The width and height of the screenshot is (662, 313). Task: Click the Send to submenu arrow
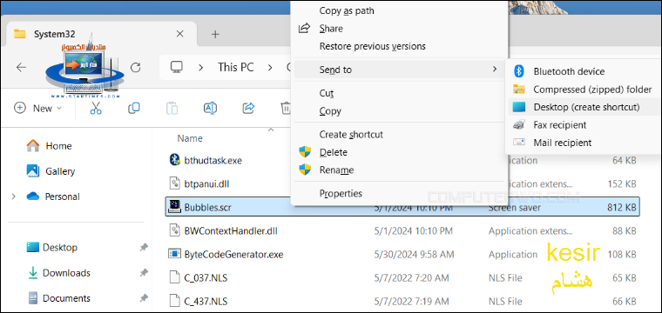(495, 69)
